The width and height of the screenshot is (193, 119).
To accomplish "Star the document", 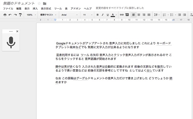I will click(39, 3).
